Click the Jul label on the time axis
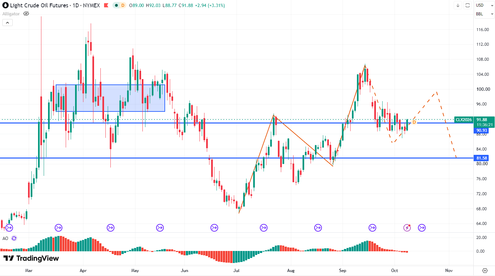 [x=236, y=271]
